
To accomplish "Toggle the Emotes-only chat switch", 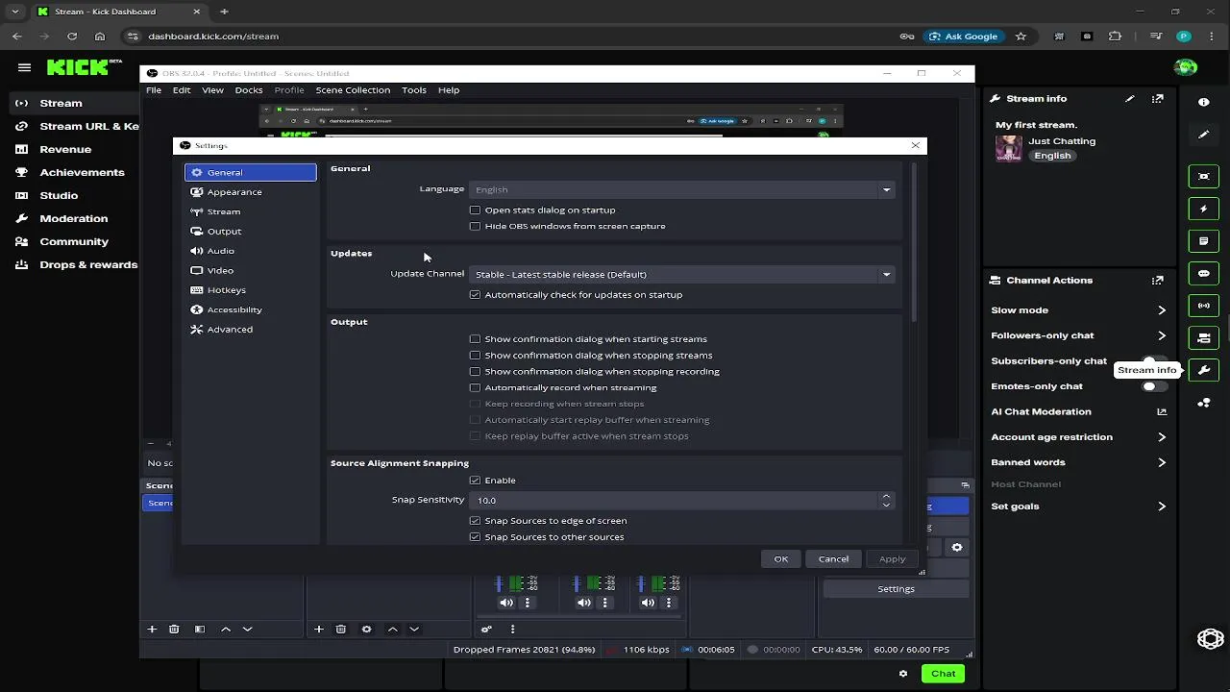I will (1154, 386).
